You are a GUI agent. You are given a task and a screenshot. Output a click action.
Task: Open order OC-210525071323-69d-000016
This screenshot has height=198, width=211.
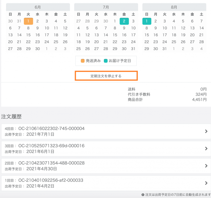coord(51,146)
